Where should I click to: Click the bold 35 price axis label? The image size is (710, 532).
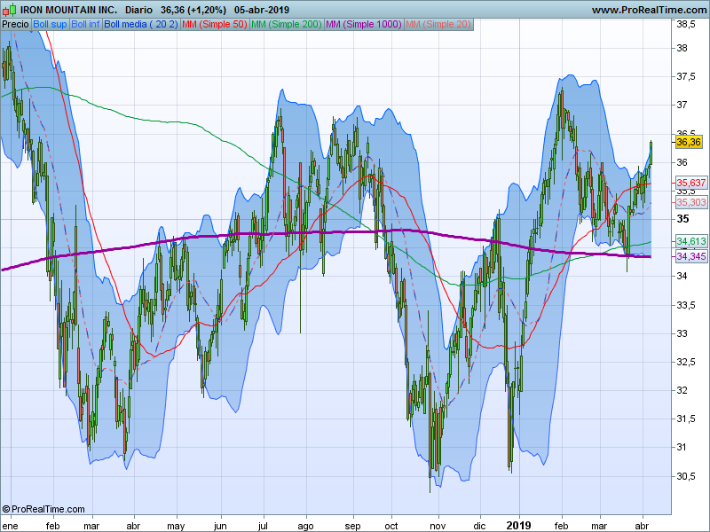[682, 219]
